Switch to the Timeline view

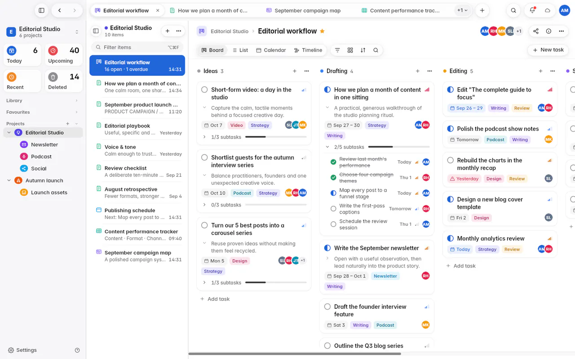click(x=308, y=50)
